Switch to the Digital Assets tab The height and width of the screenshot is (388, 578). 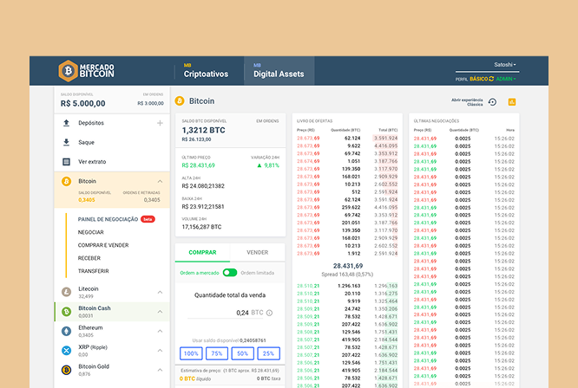coord(279,71)
